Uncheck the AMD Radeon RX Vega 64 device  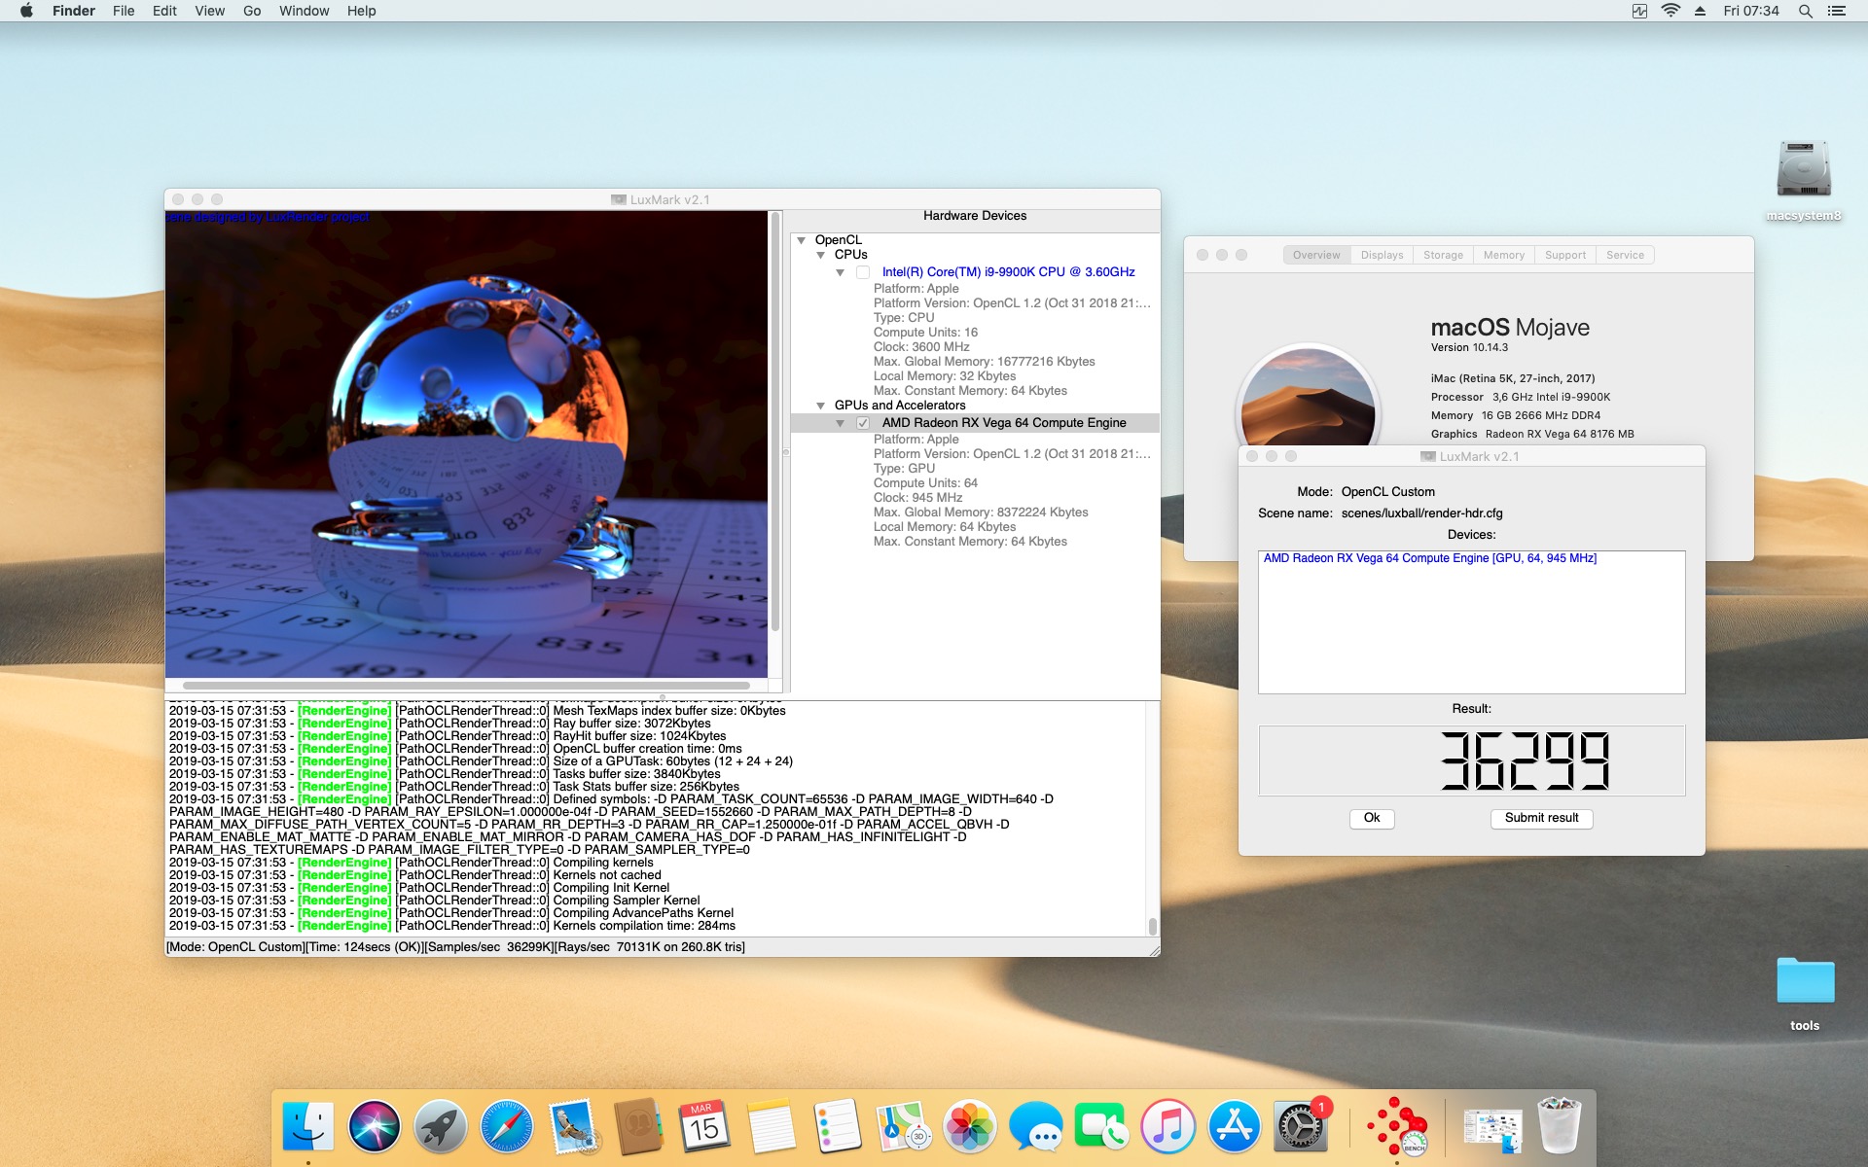click(863, 423)
